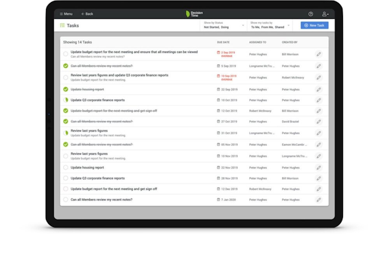This screenshot has width=389, height=256.
Task: Mark overdue budget report task as complete
Action: click(x=65, y=54)
